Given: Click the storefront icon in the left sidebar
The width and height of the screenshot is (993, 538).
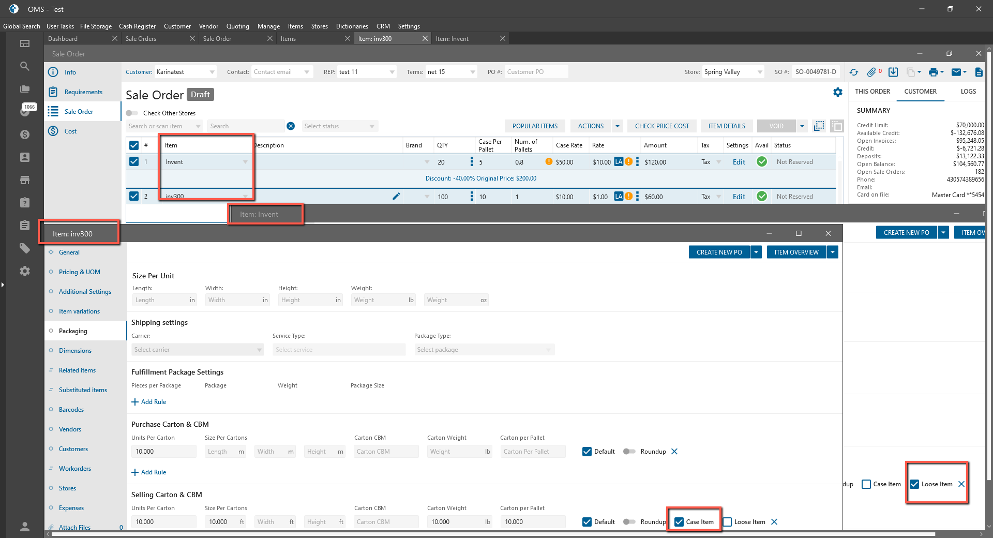Looking at the screenshot, I should tap(24, 180).
